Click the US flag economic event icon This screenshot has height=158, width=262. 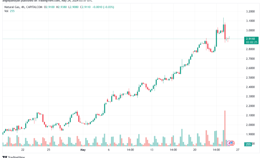[x=232, y=143]
